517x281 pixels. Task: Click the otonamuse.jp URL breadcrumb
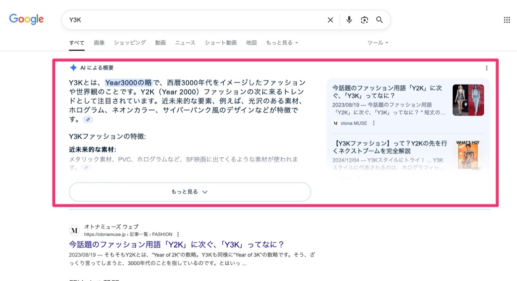click(x=128, y=235)
